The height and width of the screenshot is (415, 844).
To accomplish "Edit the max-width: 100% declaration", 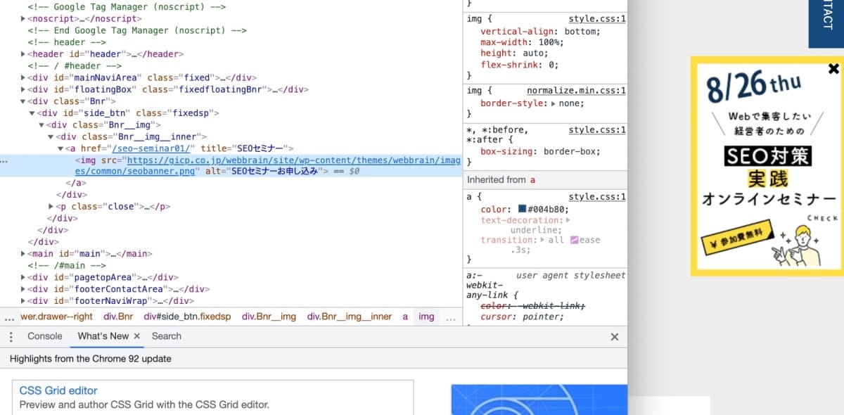I will pos(522,42).
